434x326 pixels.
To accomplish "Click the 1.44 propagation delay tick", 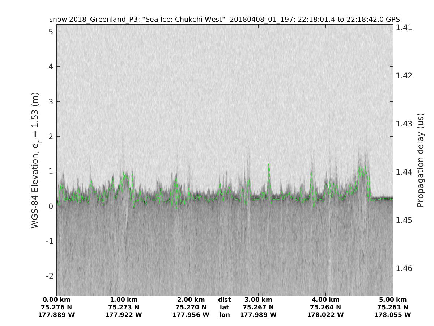I will point(404,172).
